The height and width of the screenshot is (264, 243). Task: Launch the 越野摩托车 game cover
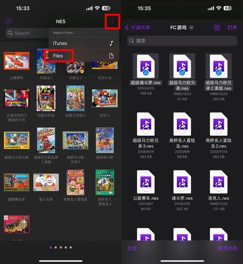point(17,182)
